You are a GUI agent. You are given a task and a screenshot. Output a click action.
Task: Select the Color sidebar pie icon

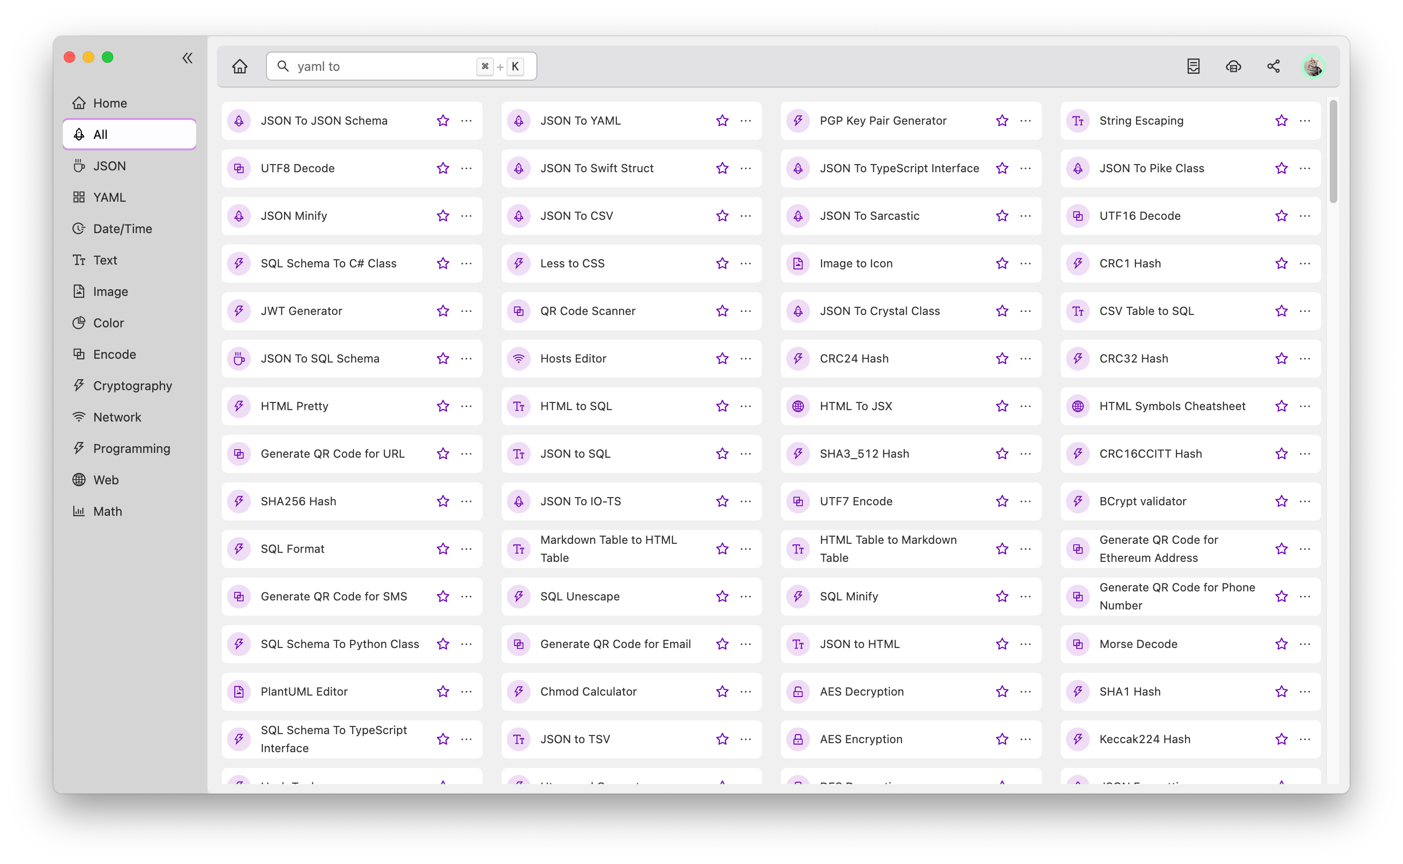[x=79, y=323]
